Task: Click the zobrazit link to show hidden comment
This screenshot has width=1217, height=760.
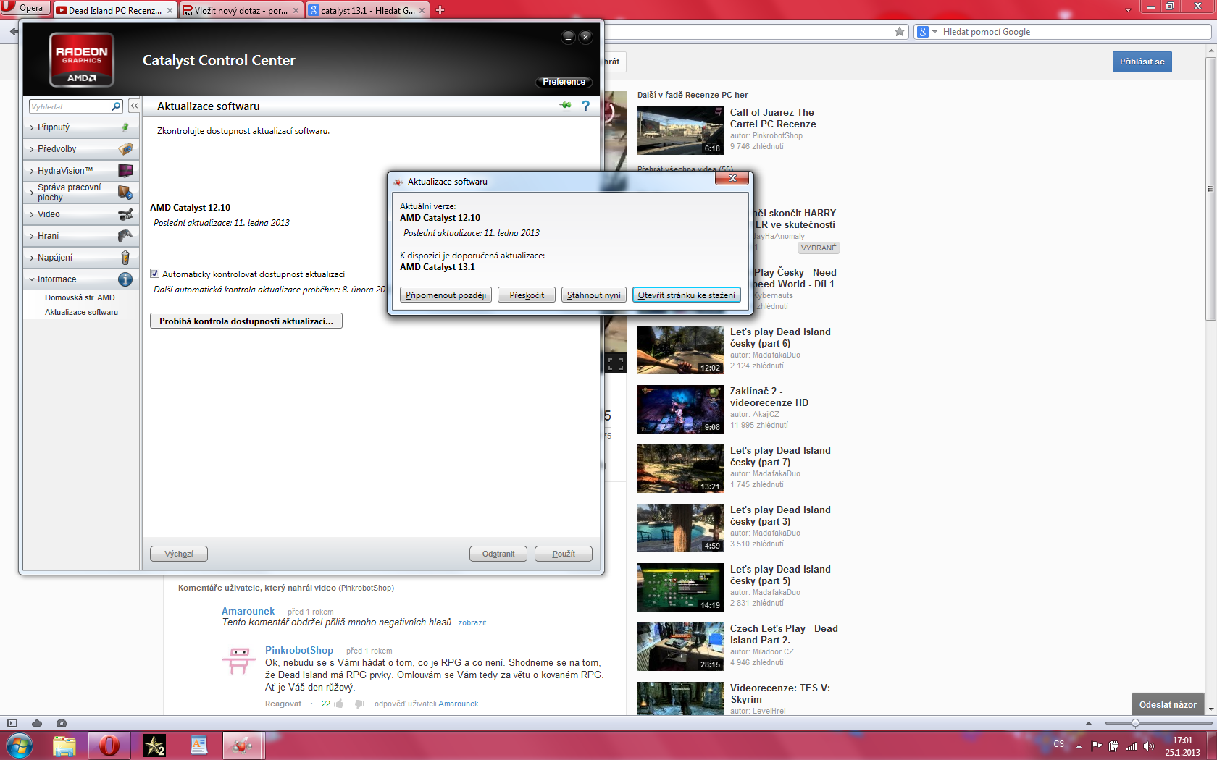Action: coord(472,622)
